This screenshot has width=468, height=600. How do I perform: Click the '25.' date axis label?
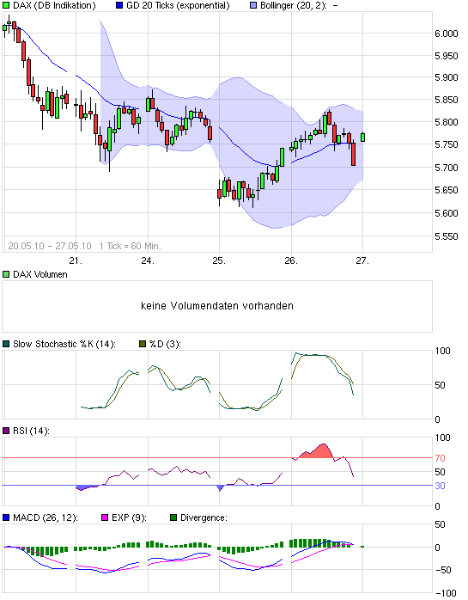click(219, 261)
